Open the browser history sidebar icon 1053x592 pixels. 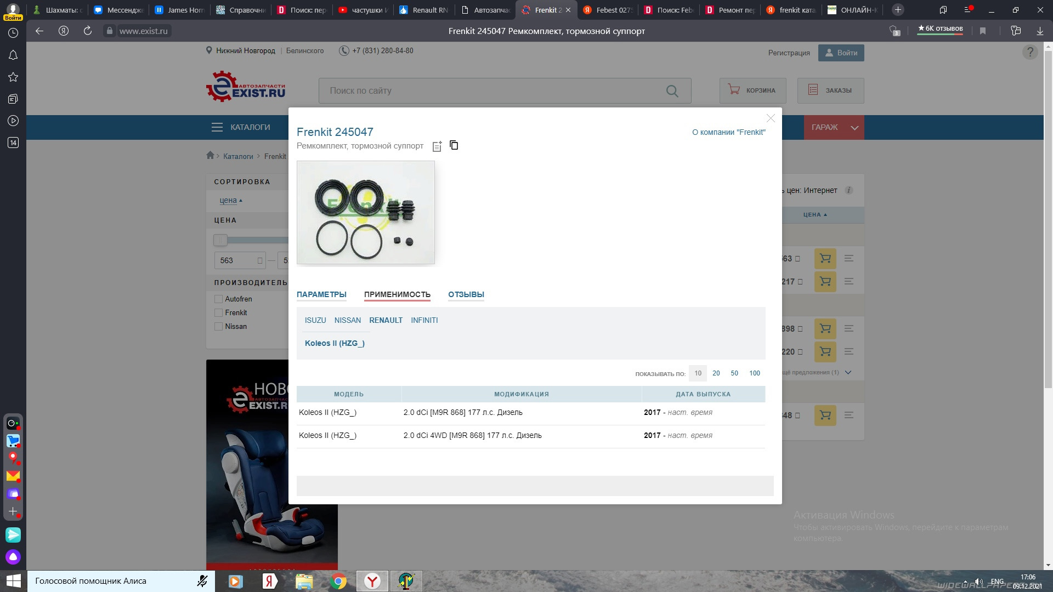pyautogui.click(x=13, y=33)
